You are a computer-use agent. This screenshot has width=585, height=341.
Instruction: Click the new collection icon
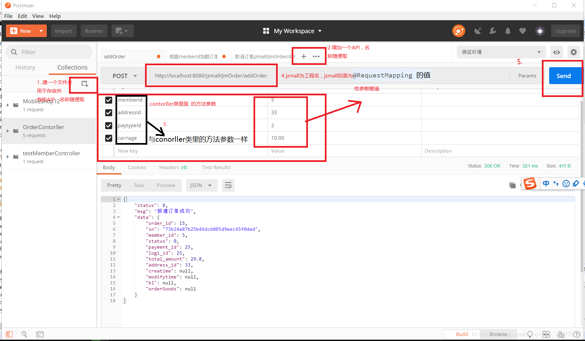pos(85,84)
